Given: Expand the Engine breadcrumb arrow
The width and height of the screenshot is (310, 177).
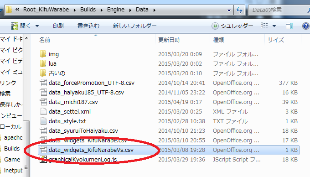Looking at the screenshot, I should coord(130,10).
